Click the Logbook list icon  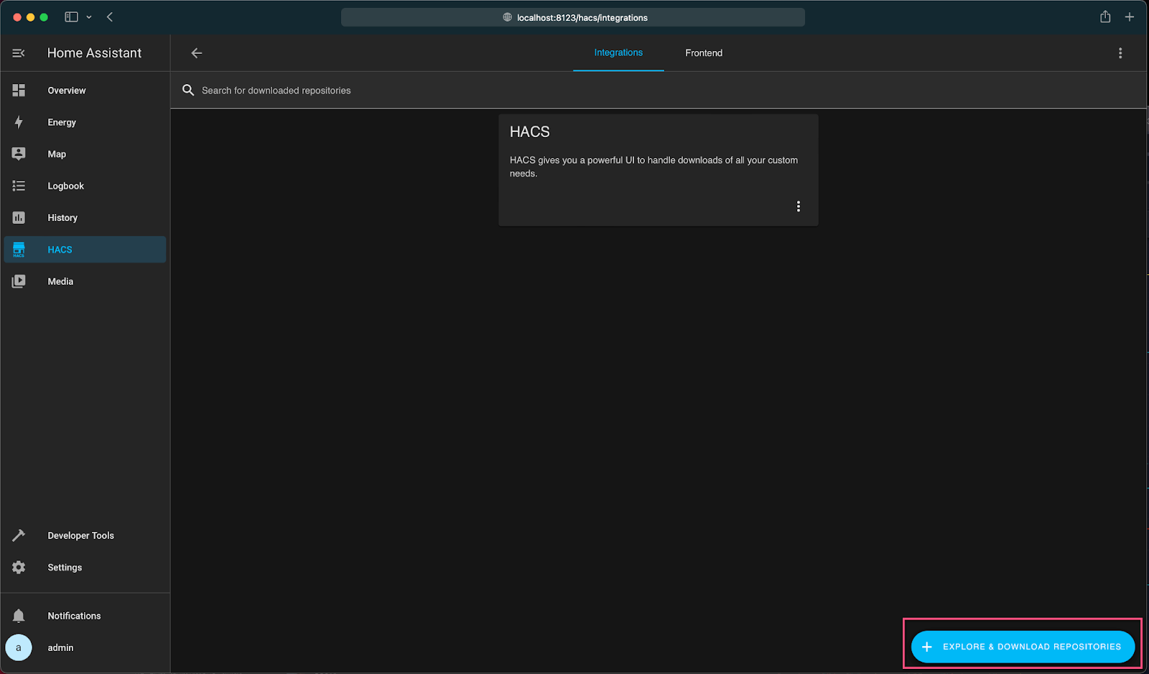(x=19, y=186)
